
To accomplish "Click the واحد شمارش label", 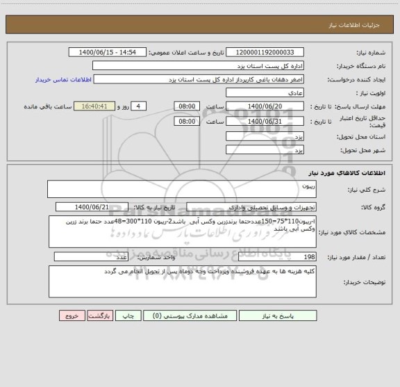I will coord(156,257).
